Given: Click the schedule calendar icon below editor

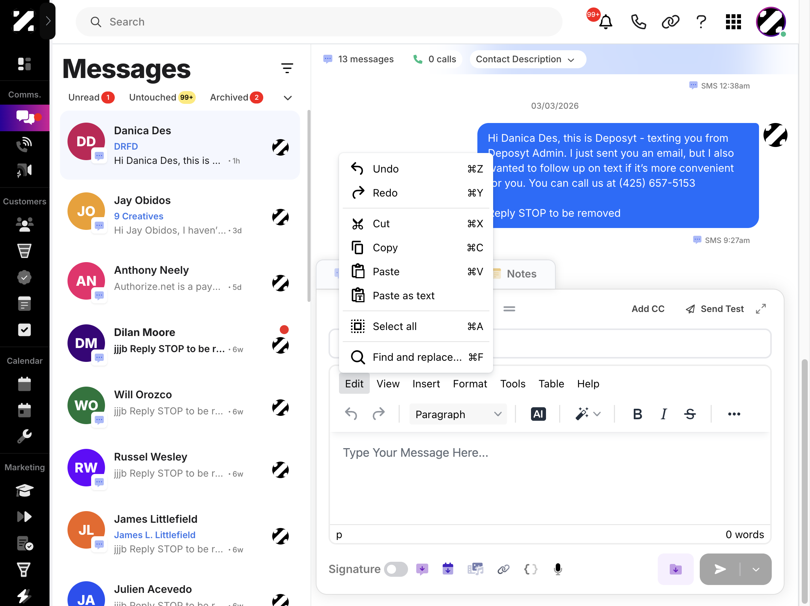Looking at the screenshot, I should coord(448,569).
